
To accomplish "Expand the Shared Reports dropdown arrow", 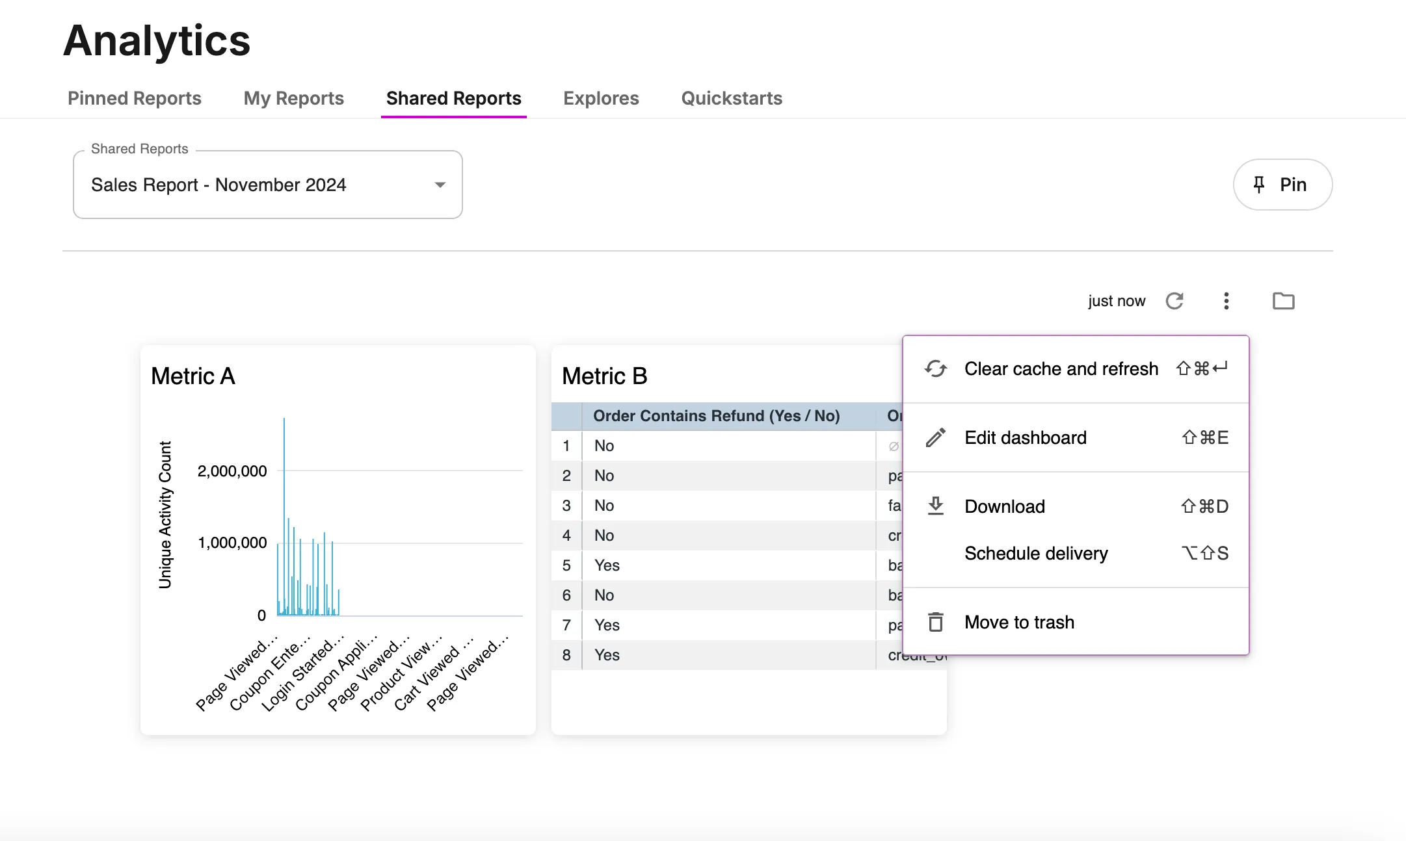I will point(440,185).
